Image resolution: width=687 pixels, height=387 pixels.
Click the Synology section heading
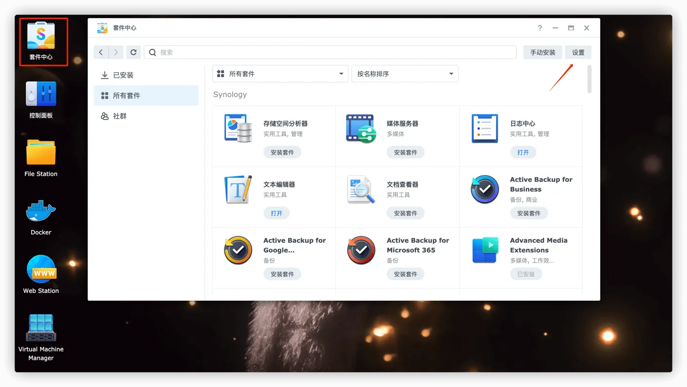pyautogui.click(x=230, y=95)
